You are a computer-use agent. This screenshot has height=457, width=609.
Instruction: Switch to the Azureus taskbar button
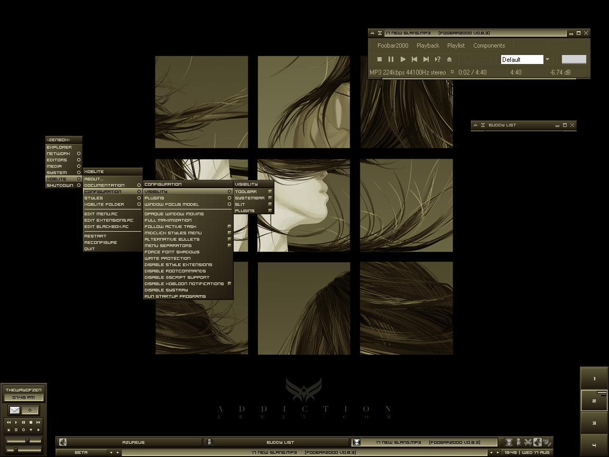(x=130, y=442)
